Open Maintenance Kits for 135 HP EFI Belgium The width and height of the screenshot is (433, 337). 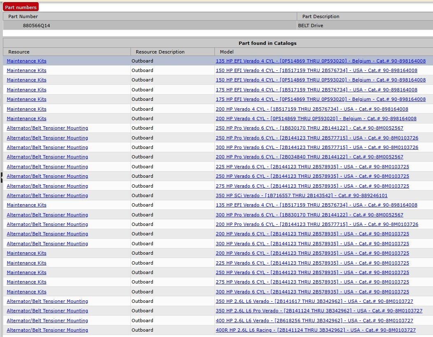click(x=26, y=61)
